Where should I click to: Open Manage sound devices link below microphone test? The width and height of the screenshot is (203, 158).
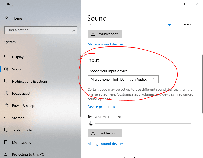(x=106, y=144)
